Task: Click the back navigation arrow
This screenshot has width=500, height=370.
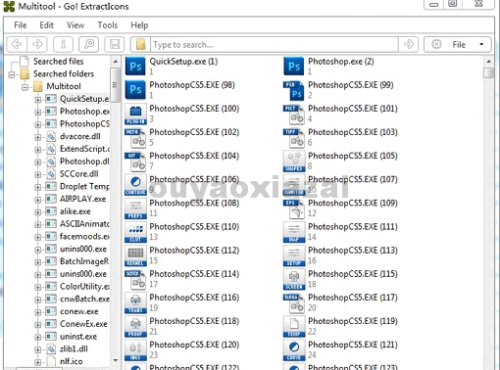Action: tap(17, 44)
